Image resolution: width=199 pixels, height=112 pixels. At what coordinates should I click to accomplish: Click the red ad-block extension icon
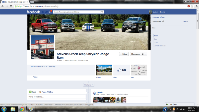coord(189,6)
